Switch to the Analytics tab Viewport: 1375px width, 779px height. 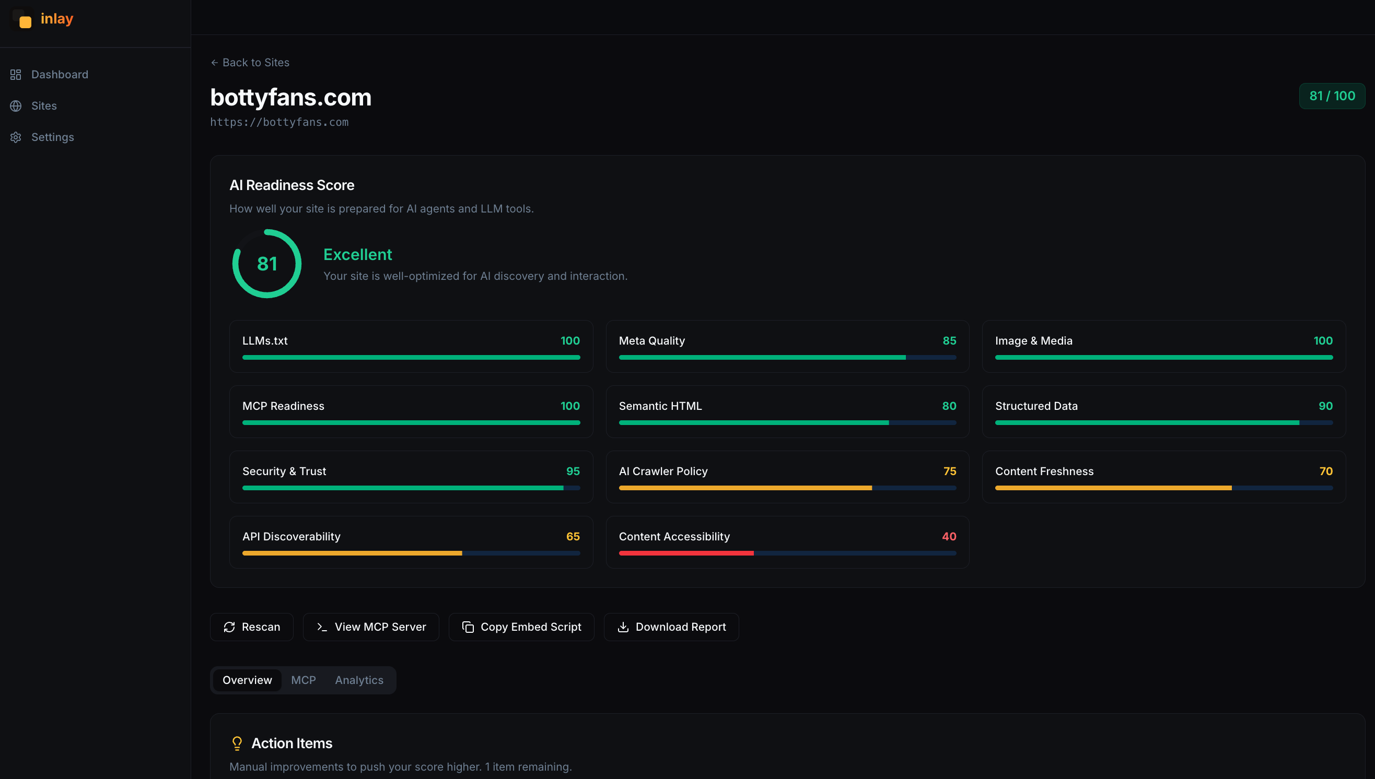click(358, 680)
